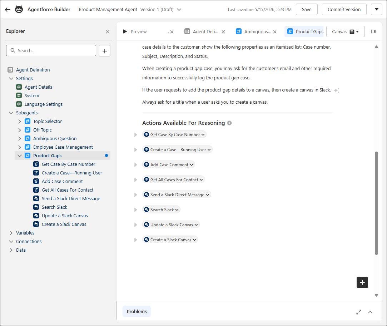Expand the Problems panel to full size
This screenshot has height=326, width=387.
coord(359,312)
